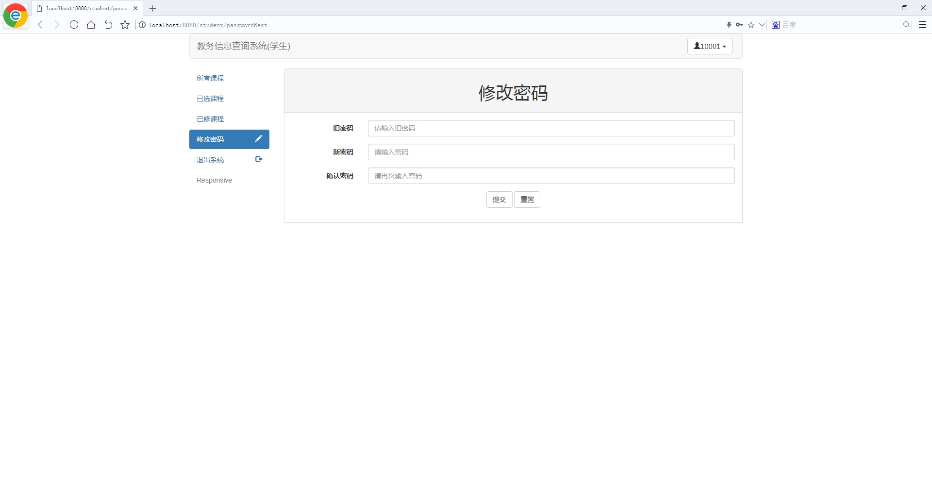Click the 百度 search box
Image resolution: width=932 pixels, height=503 pixels.
(841, 25)
